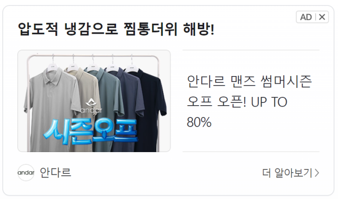Click the AD label badge
Screen dimensions: 338x199
click(x=306, y=17)
